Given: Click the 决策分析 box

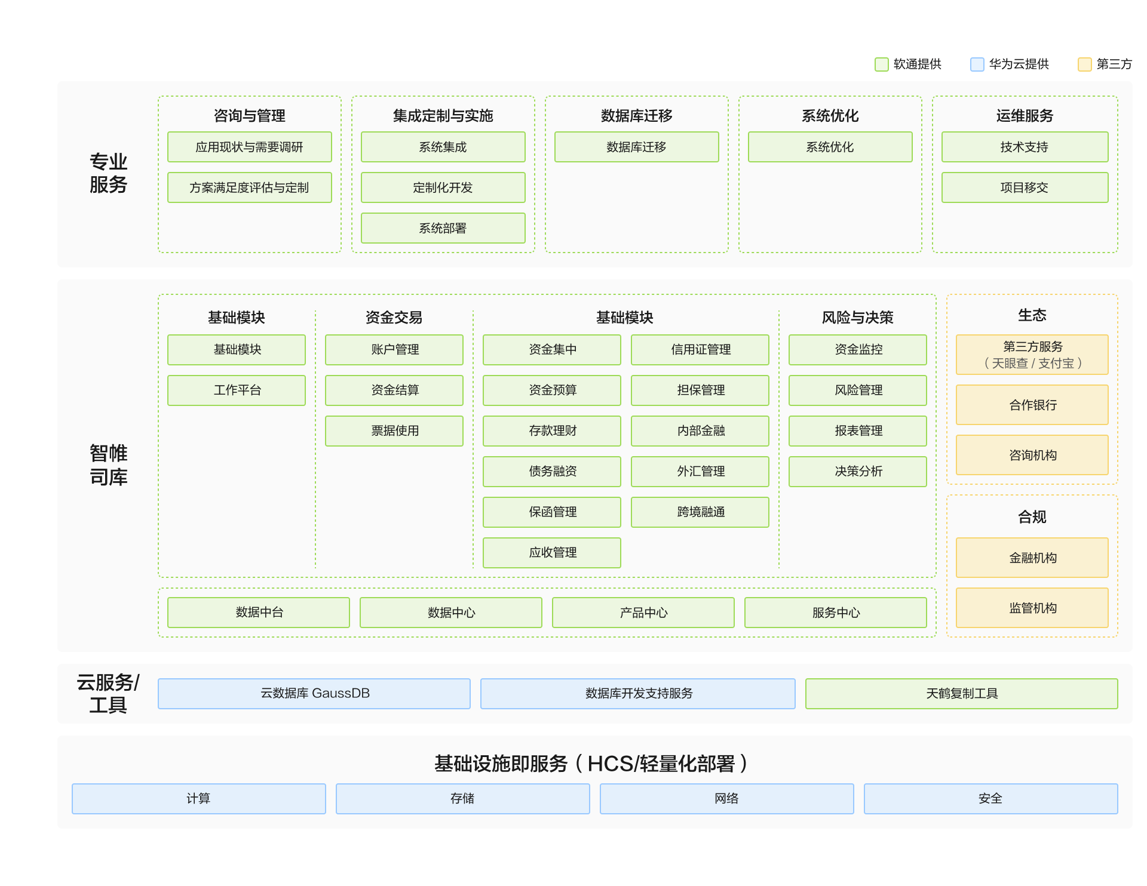Looking at the screenshot, I should (x=858, y=472).
